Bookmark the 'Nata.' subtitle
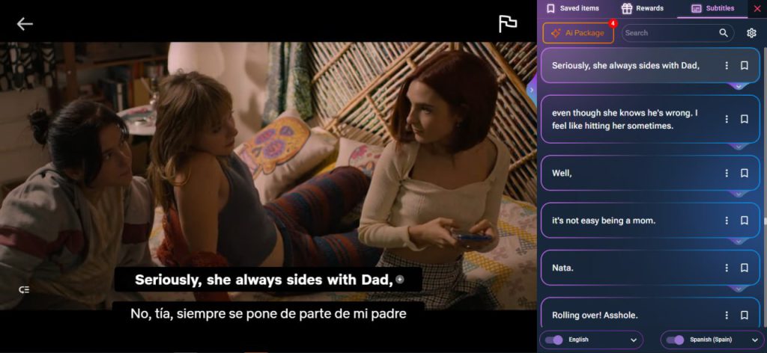Viewport: 767px width, 353px height. pyautogui.click(x=744, y=268)
